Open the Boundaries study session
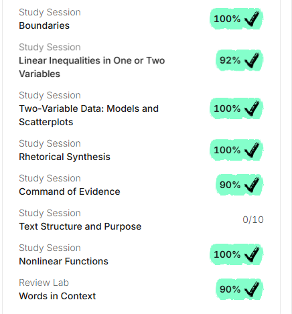The image size is (292, 314). [x=141, y=19]
